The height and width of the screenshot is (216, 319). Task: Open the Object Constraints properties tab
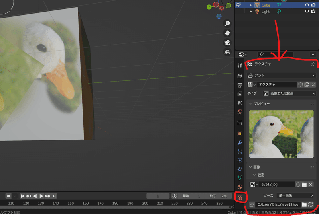click(240, 169)
